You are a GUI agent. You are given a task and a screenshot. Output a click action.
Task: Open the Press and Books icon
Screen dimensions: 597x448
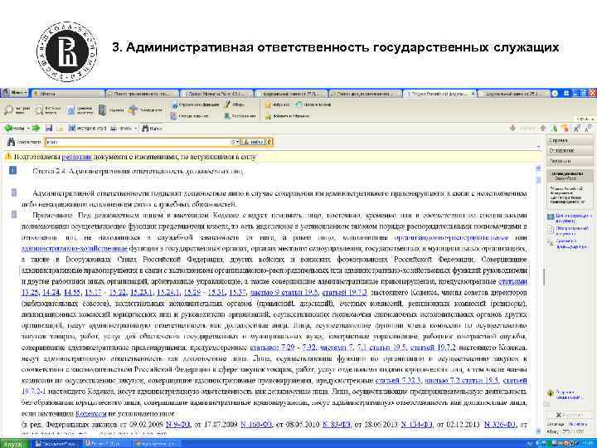click(227, 116)
